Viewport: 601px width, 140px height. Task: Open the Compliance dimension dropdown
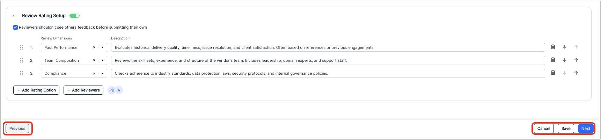coord(102,73)
